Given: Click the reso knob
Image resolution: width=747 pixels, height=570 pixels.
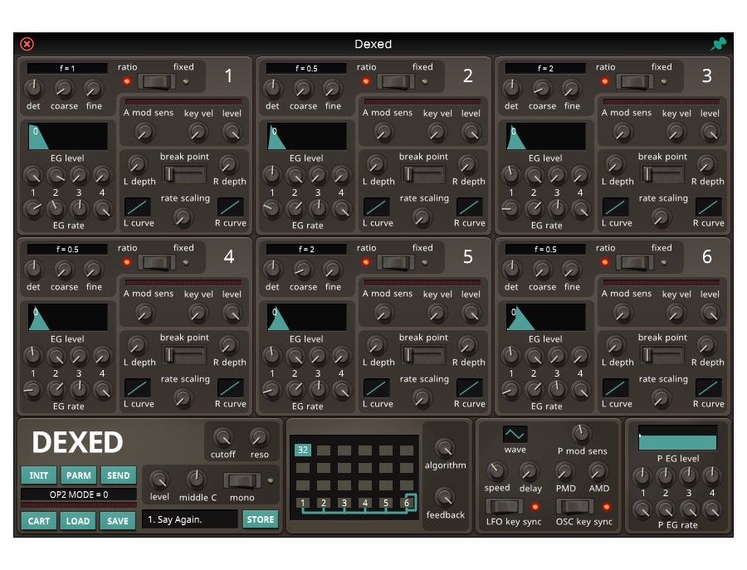Looking at the screenshot, I should pyautogui.click(x=259, y=436).
